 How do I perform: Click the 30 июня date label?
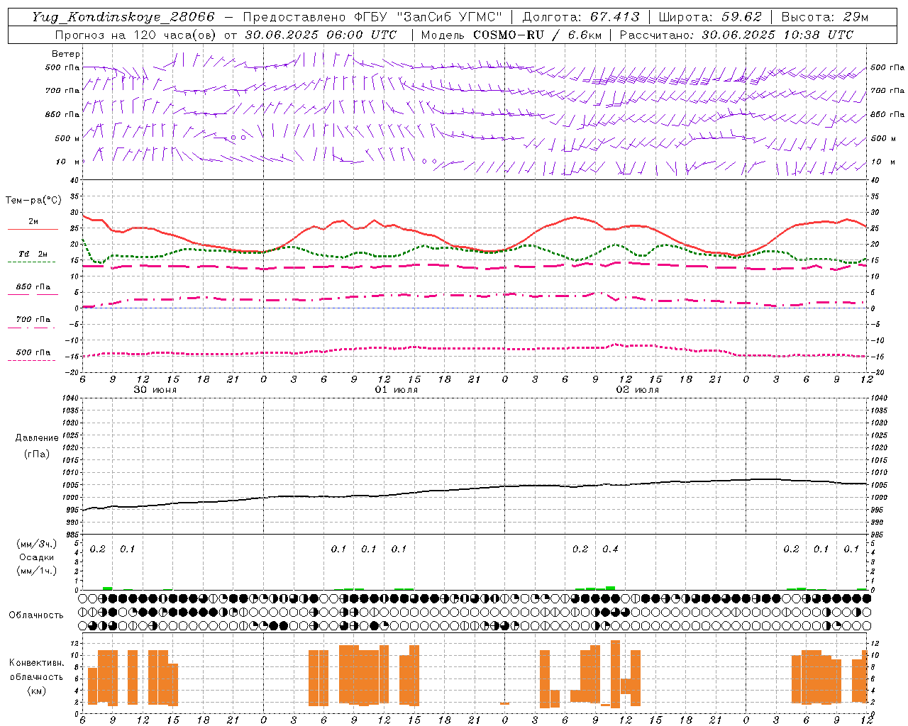(x=155, y=390)
